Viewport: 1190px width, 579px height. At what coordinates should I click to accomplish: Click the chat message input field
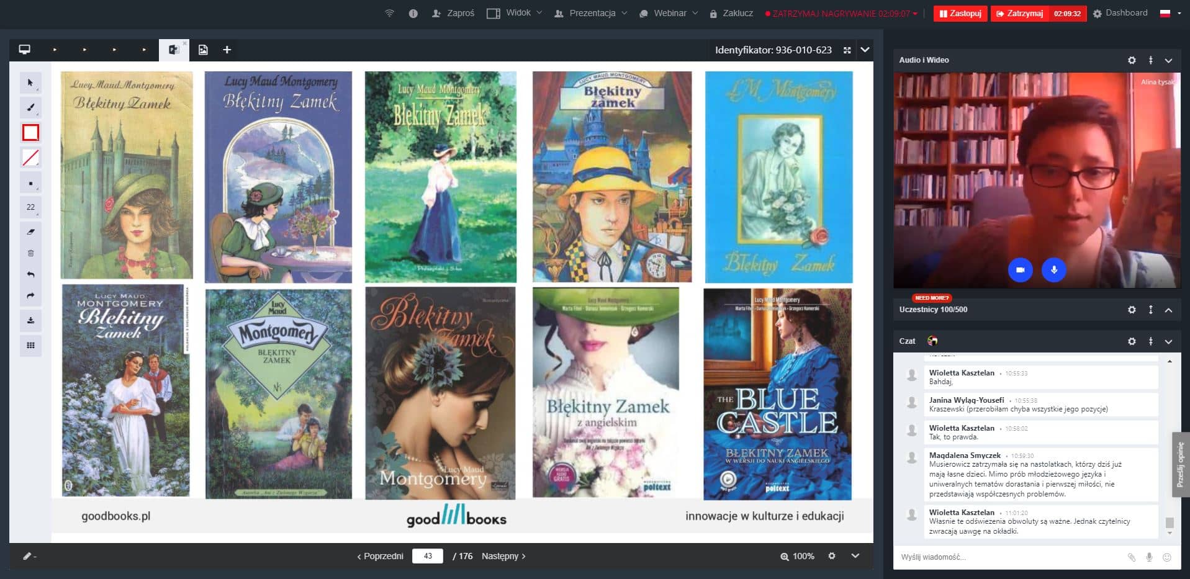point(1009,557)
